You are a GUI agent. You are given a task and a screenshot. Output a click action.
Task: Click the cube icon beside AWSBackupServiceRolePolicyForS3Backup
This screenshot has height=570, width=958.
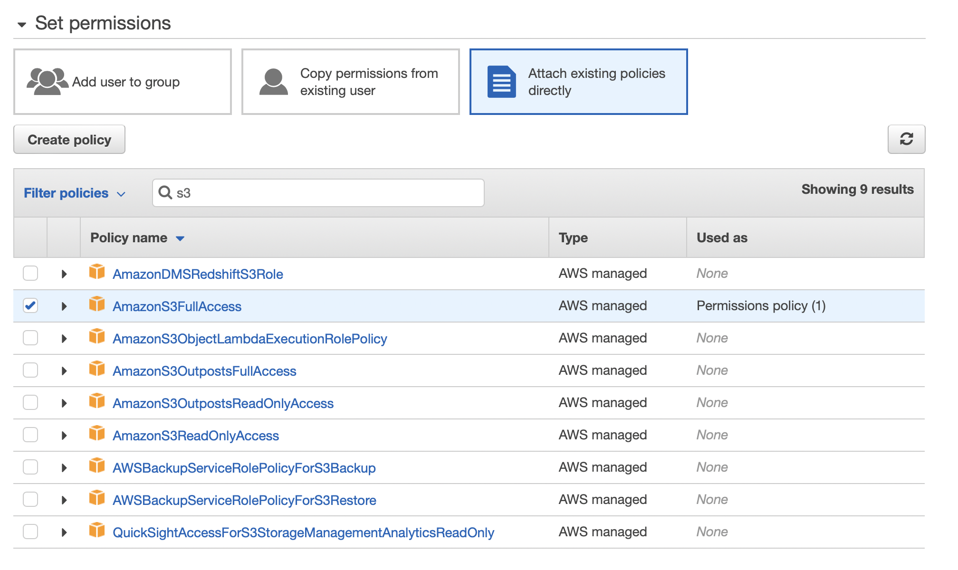tap(97, 467)
